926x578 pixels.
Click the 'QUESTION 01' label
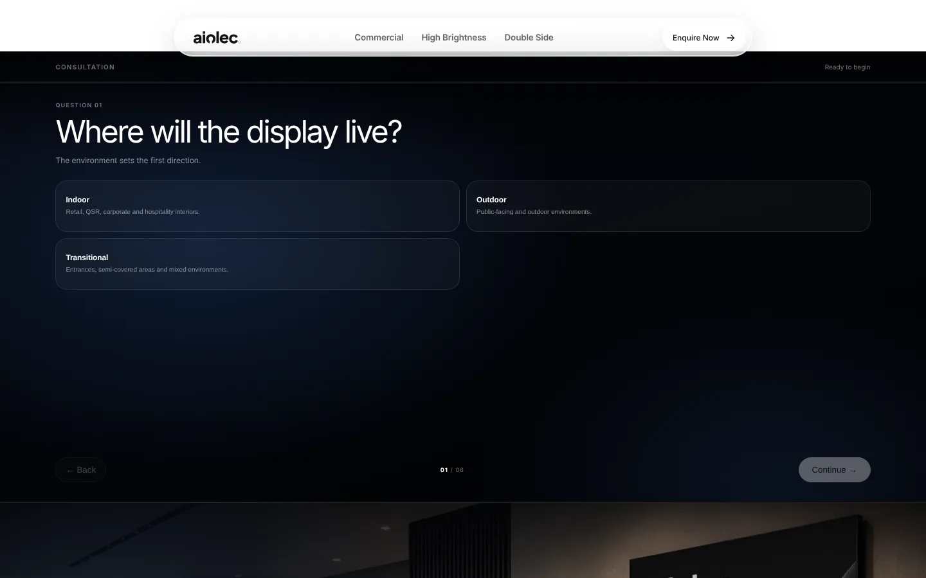coord(79,105)
